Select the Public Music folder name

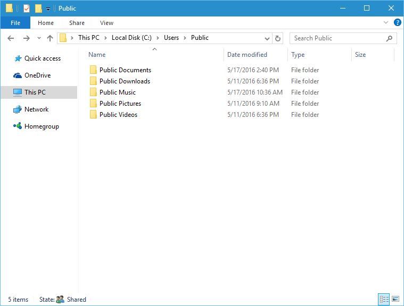coord(118,92)
